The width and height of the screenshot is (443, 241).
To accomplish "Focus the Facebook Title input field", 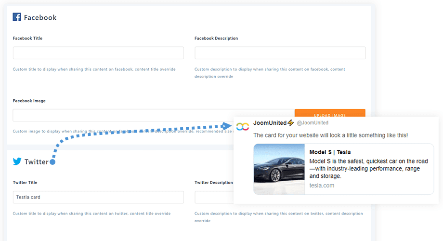I will point(98,53).
